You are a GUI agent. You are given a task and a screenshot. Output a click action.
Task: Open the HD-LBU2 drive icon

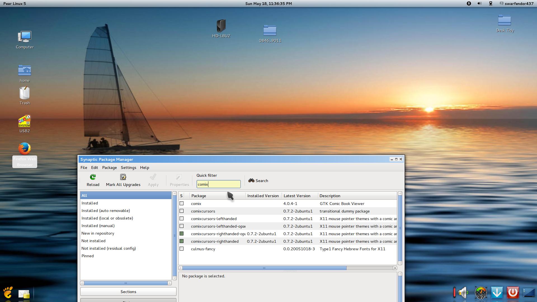point(221,26)
